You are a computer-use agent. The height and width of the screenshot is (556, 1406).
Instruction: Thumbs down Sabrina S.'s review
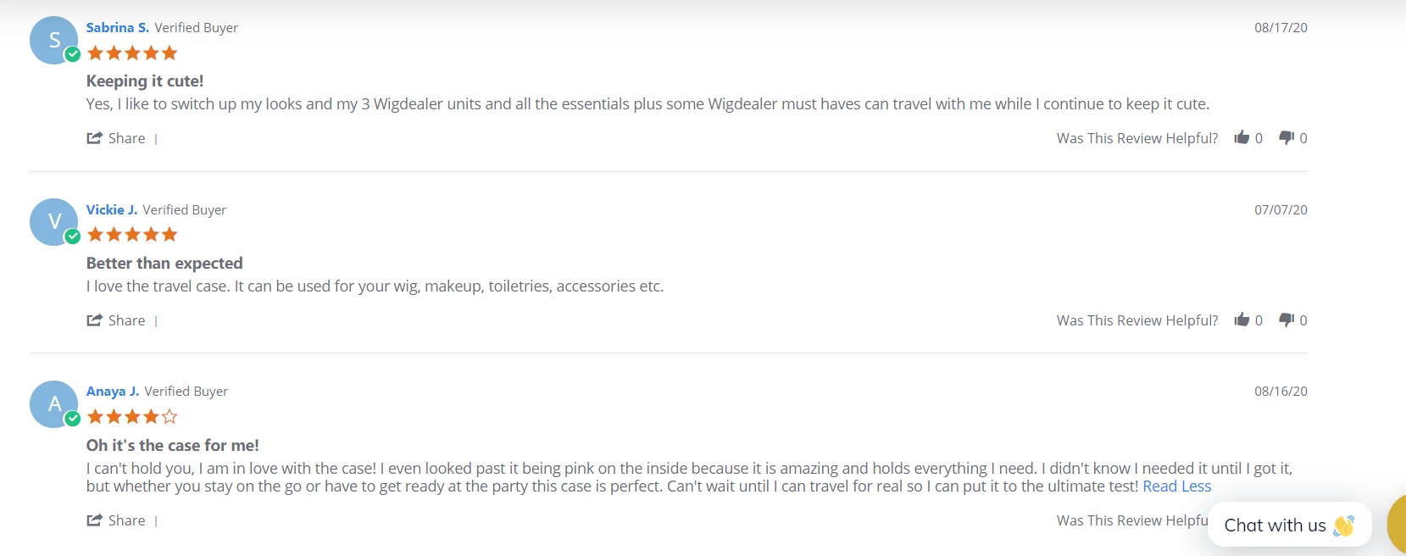1287,137
